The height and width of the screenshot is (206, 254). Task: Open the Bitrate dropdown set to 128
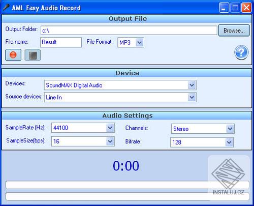[202, 142]
